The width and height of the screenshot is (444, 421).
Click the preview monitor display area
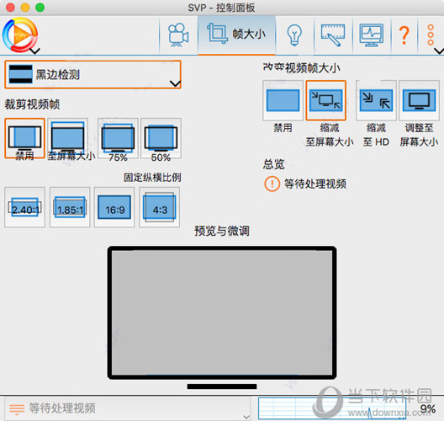click(222, 312)
